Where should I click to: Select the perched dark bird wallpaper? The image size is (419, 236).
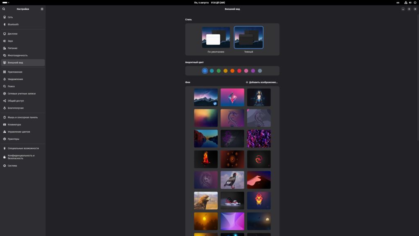click(232, 180)
